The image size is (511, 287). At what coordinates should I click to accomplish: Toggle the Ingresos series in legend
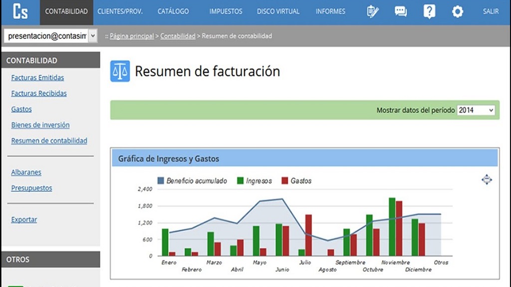pos(254,181)
